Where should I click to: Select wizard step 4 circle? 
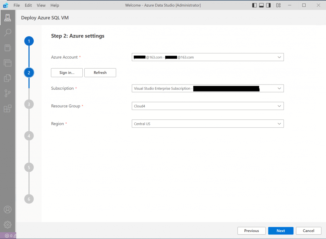point(29,136)
